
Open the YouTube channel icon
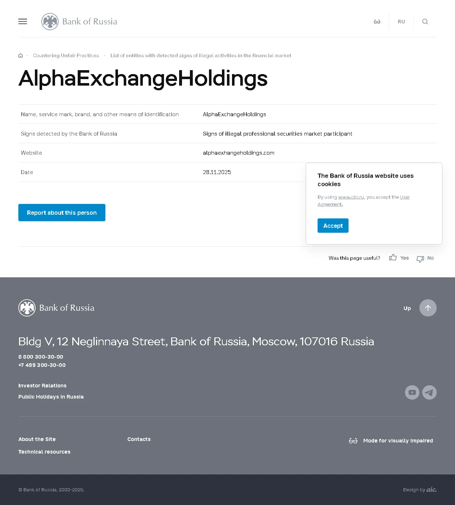[x=412, y=392]
